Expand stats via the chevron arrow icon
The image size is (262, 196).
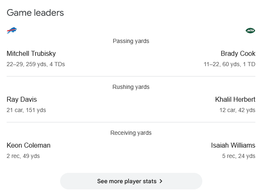(x=161, y=181)
